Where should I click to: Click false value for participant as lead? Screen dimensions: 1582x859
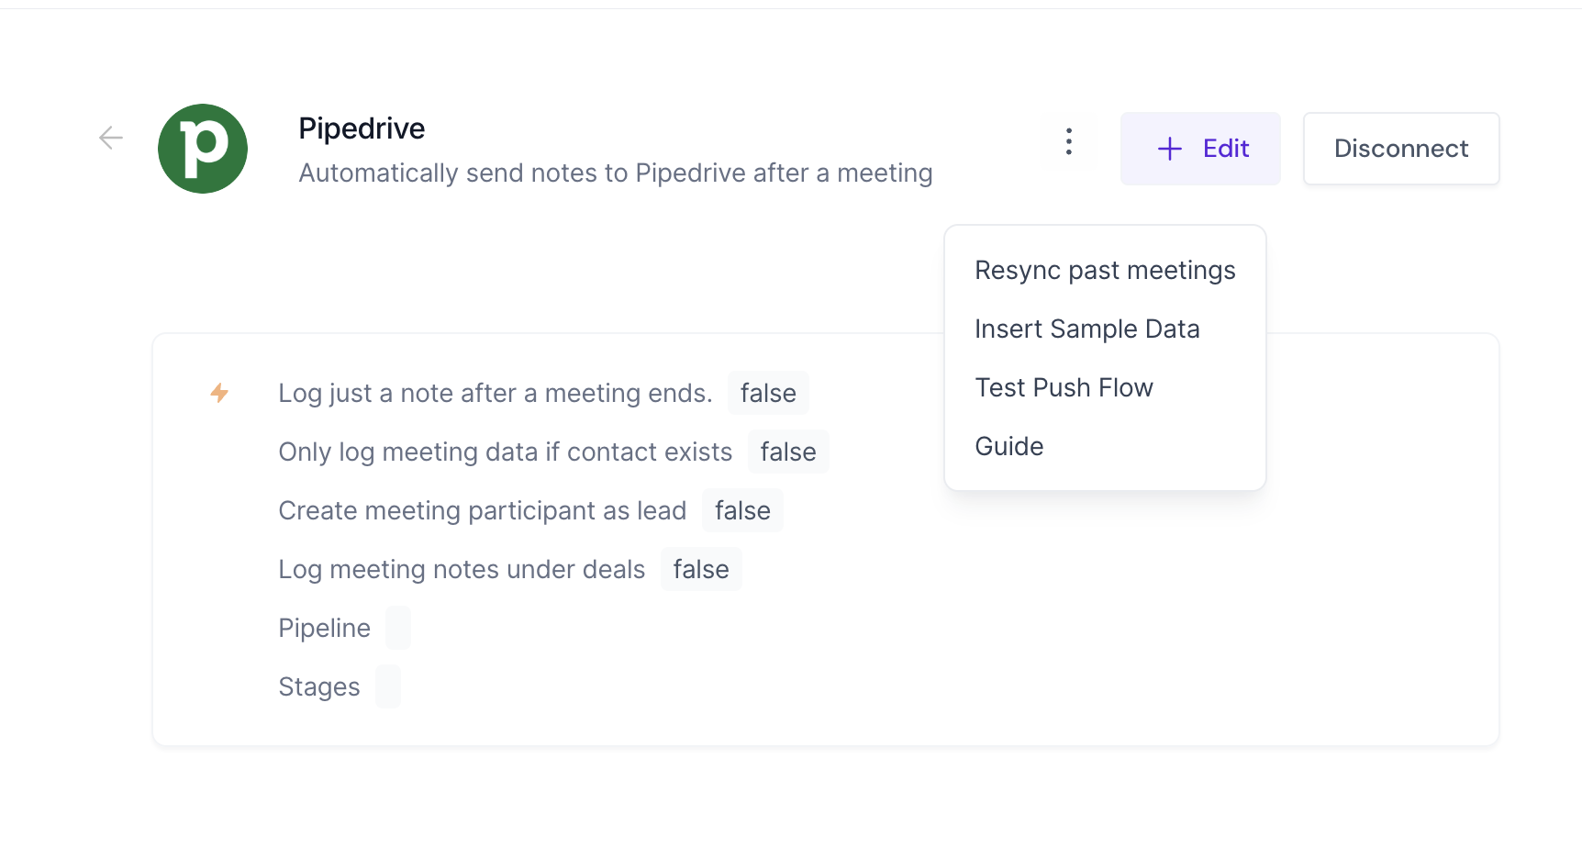point(741,511)
